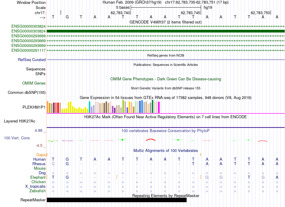Click the PLEKHM1P1 gene label
The width and height of the screenshot is (285, 207).
pos(34,107)
